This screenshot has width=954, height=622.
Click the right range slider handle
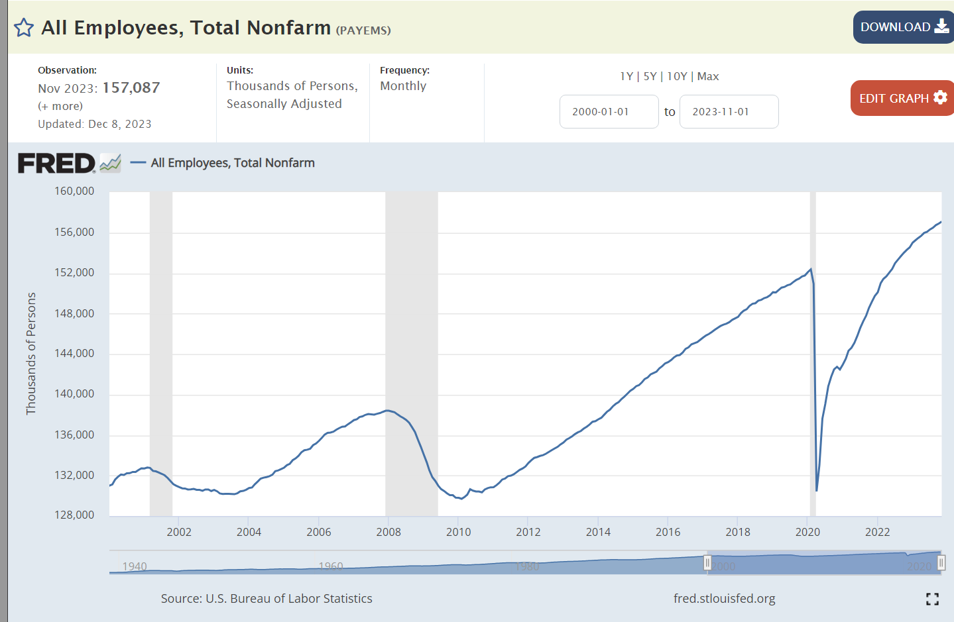coord(941,563)
